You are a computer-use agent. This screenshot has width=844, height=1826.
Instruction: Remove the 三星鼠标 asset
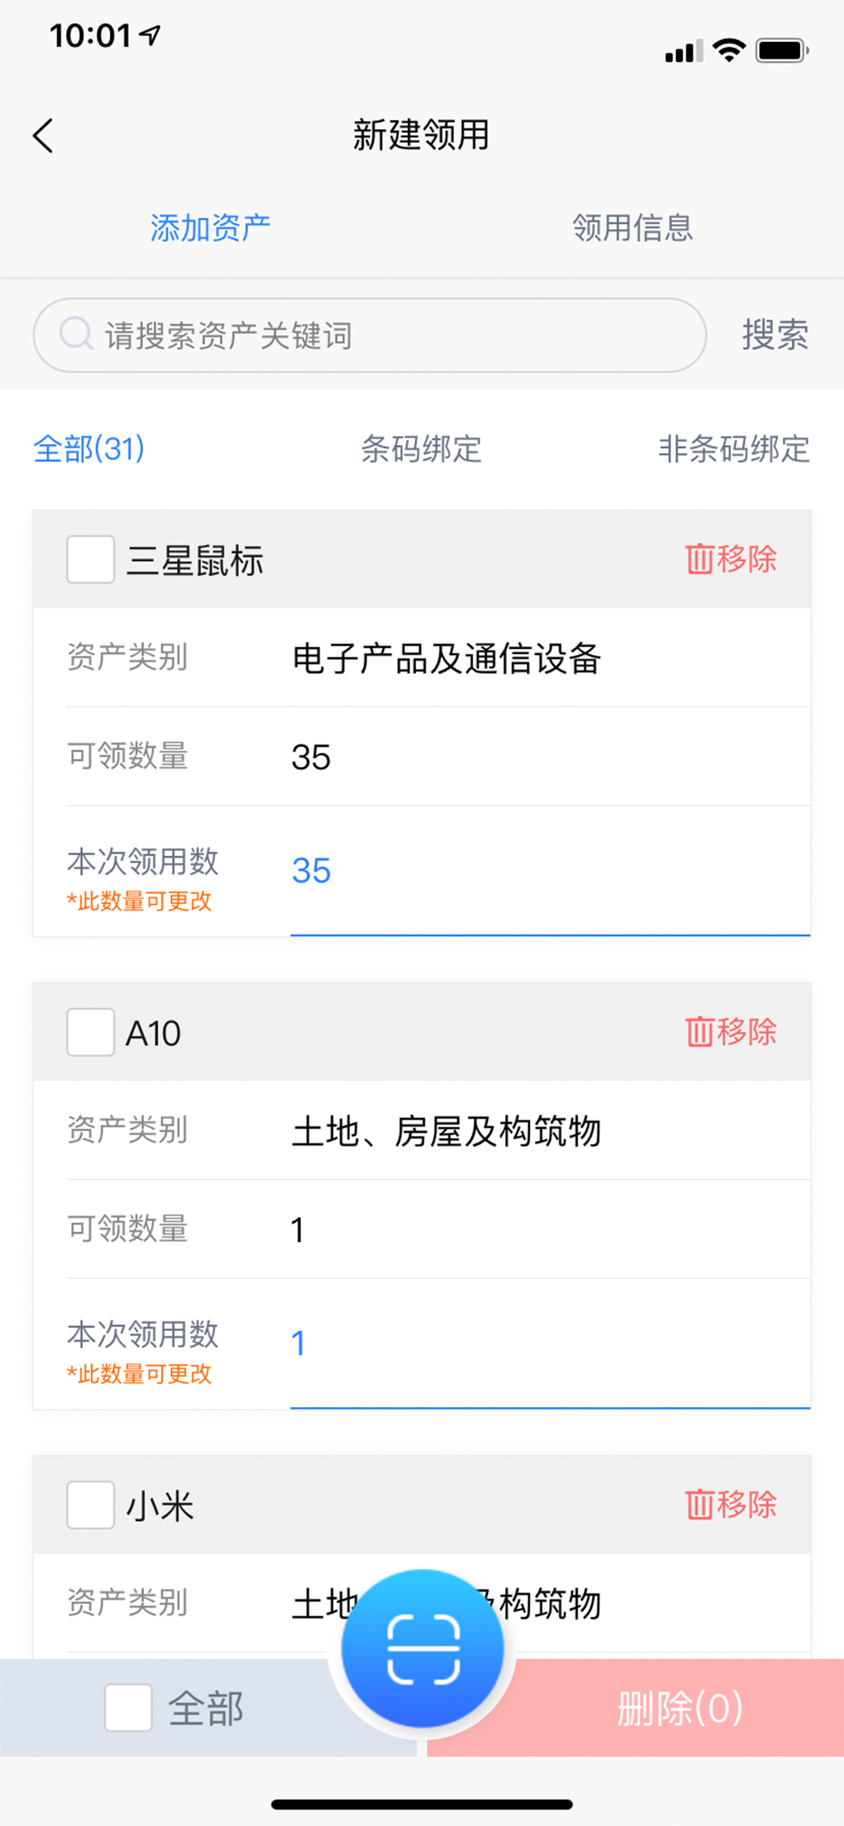tap(731, 559)
